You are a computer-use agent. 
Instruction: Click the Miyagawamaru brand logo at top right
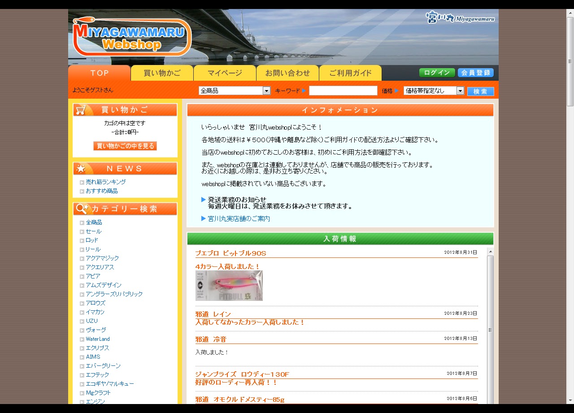coord(460,18)
